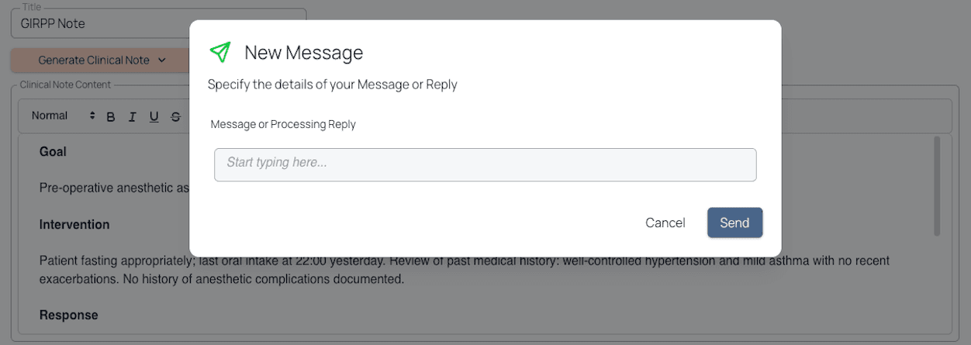Viewport: 971px width, 345px height.
Task: Apply strikethrough formatting in the editor toolbar
Action: [x=175, y=117]
